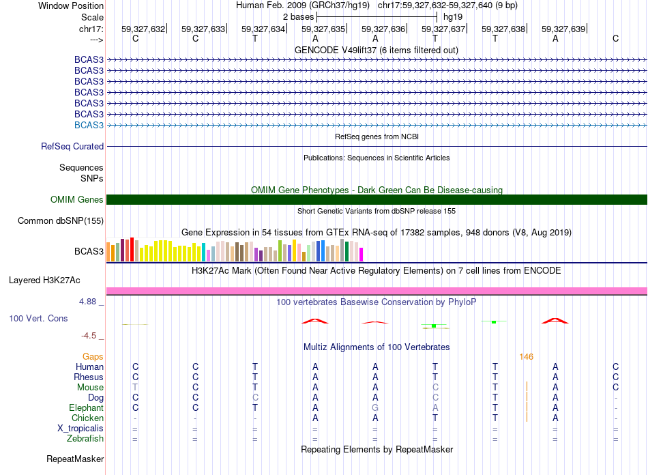Click chr17:59,327,632-59,327,640 (9 bp) position text

coord(447,5)
